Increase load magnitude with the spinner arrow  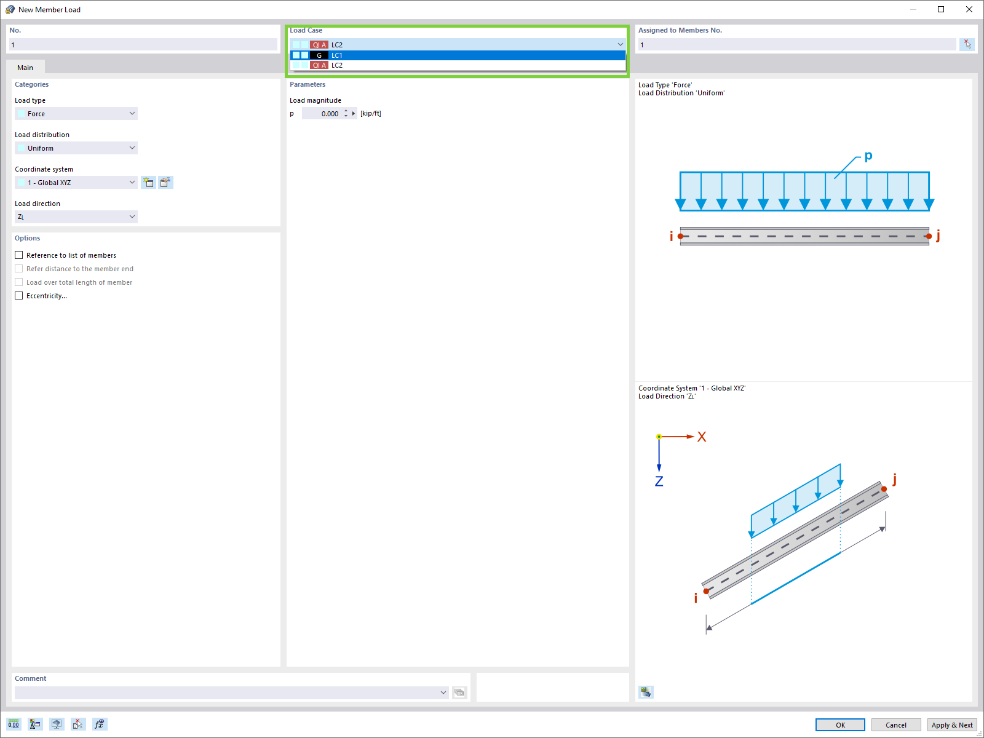pyautogui.click(x=346, y=111)
